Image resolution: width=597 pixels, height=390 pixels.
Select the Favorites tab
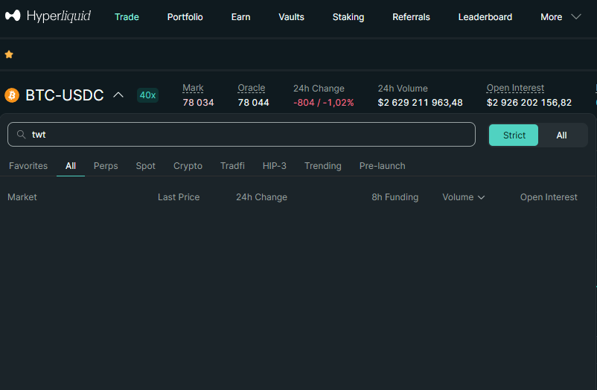(28, 166)
